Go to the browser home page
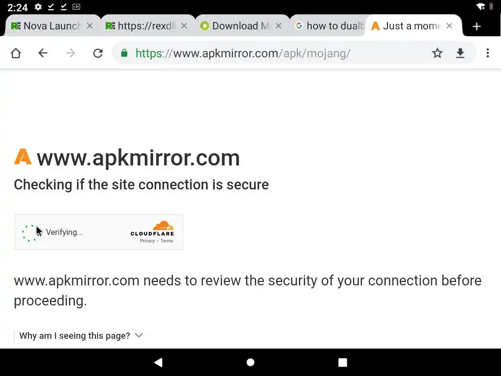This screenshot has height=376, width=501. pos(16,53)
